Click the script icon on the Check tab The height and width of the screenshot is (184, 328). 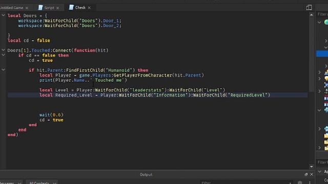click(71, 7)
